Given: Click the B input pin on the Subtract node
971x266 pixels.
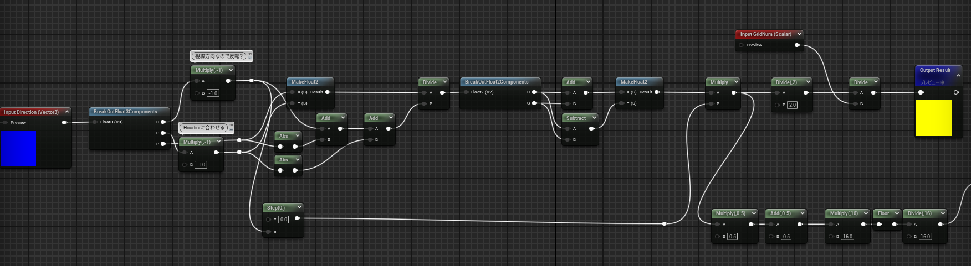Looking at the screenshot, I should click(x=568, y=139).
